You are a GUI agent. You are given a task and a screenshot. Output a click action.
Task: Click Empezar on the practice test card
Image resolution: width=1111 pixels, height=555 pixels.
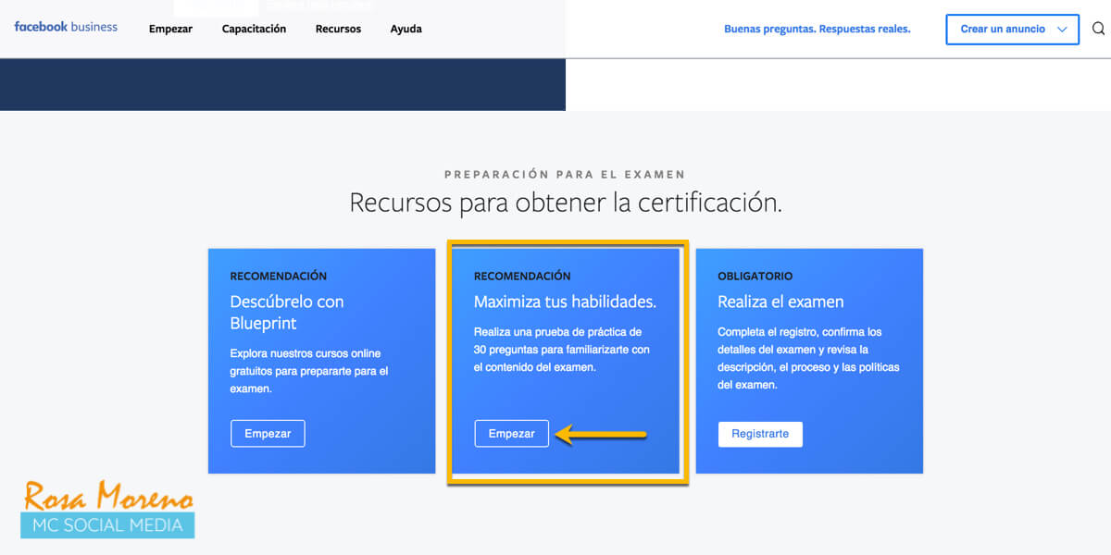click(x=511, y=433)
